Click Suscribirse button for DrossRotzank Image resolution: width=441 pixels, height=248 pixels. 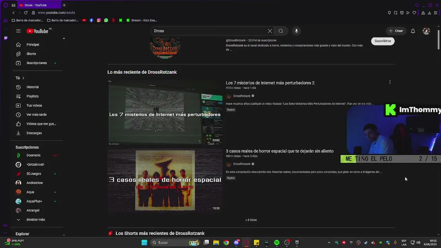point(383,41)
